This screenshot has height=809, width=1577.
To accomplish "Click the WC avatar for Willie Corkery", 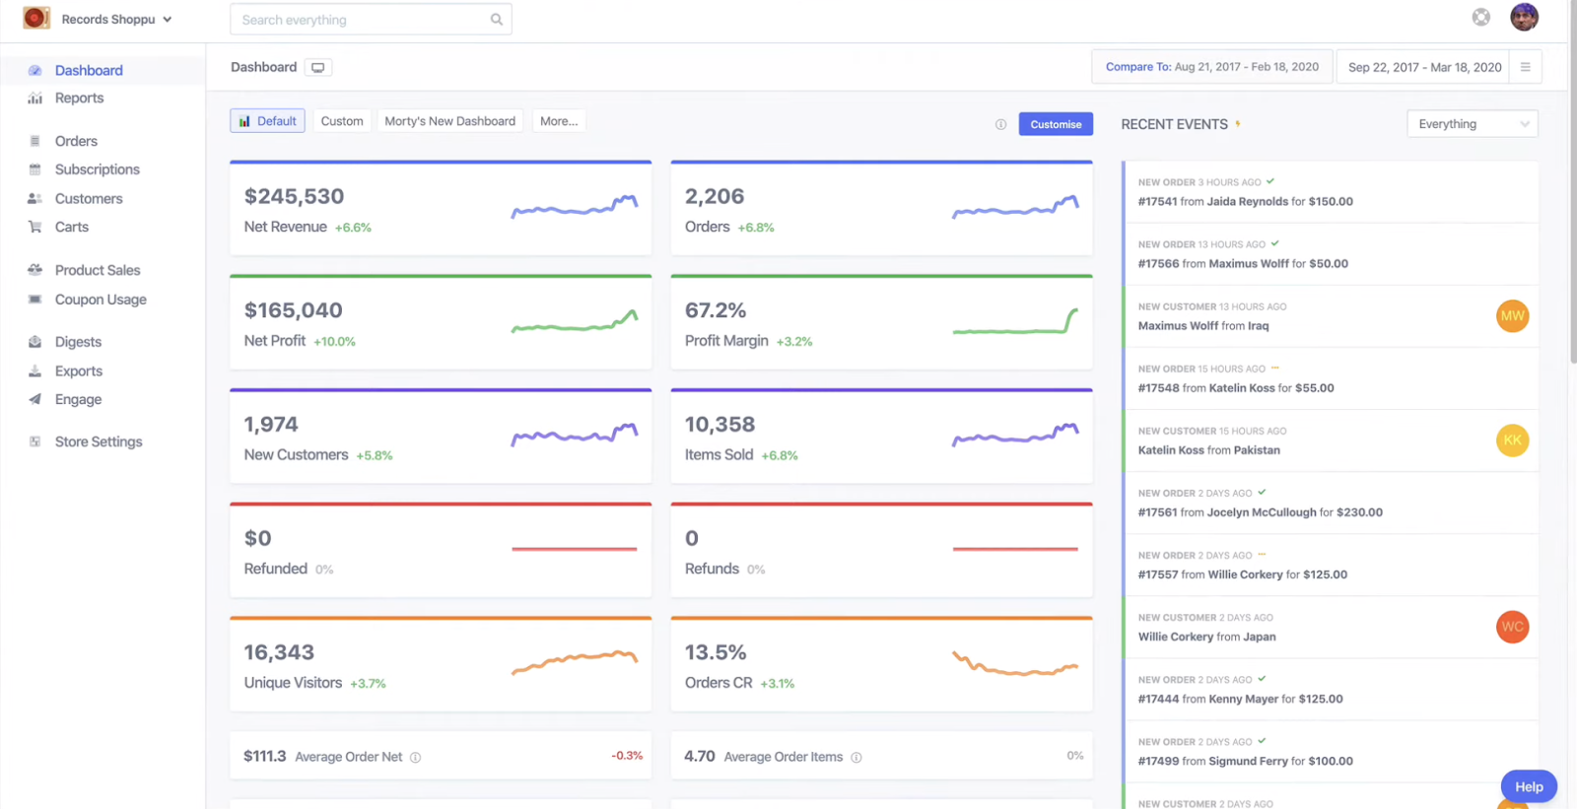I will point(1512,627).
